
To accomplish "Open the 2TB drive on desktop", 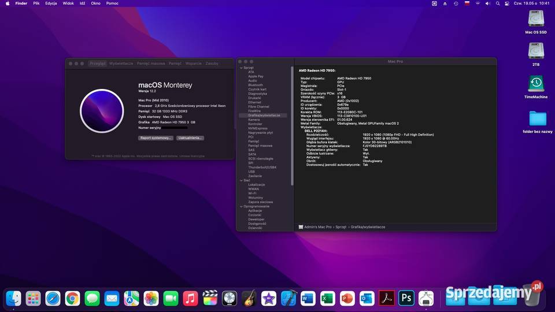I will pyautogui.click(x=536, y=54).
